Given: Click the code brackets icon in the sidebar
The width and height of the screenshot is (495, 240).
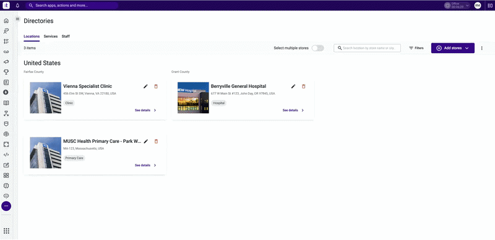Looking at the screenshot, I should point(6,155).
